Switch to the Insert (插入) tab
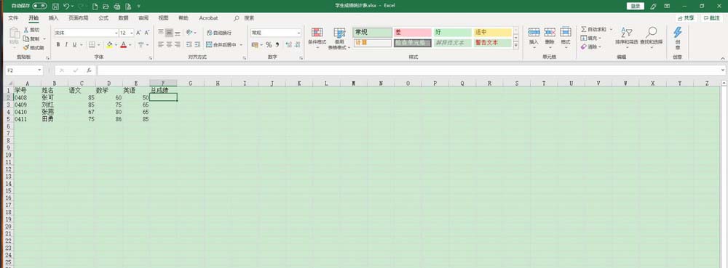The width and height of the screenshot is (728, 268). point(53,18)
